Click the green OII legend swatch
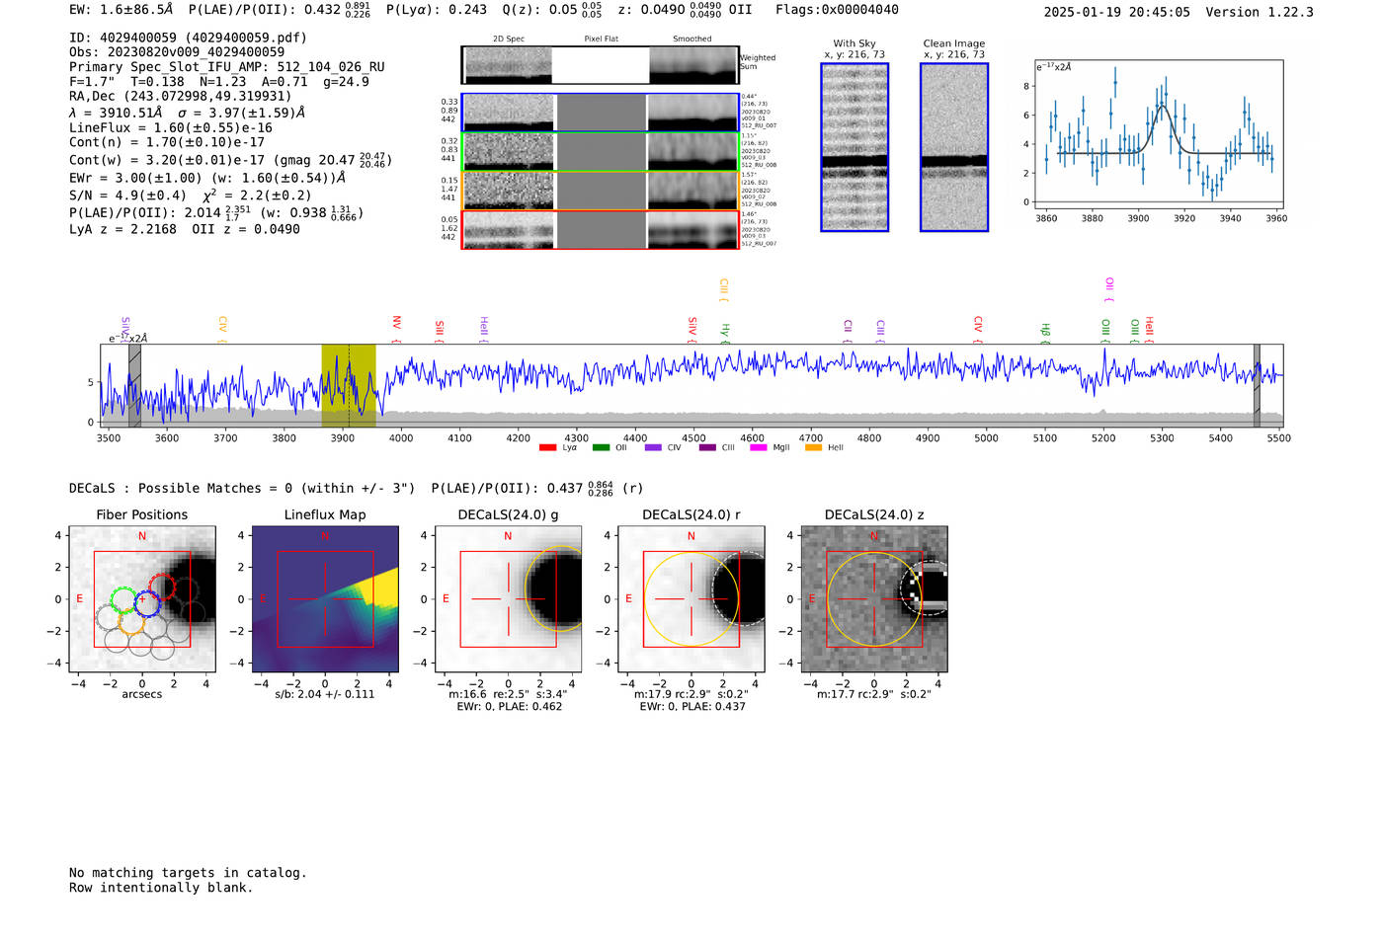Image resolution: width=1383 pixels, height=941 pixels. [x=601, y=448]
